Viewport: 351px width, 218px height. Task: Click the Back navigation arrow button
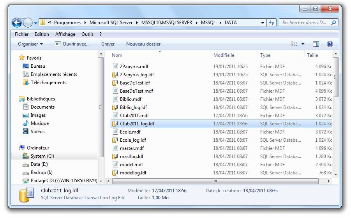point(17,23)
